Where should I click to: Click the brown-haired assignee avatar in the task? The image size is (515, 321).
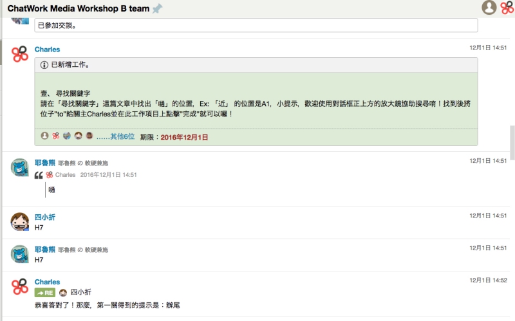78,136
